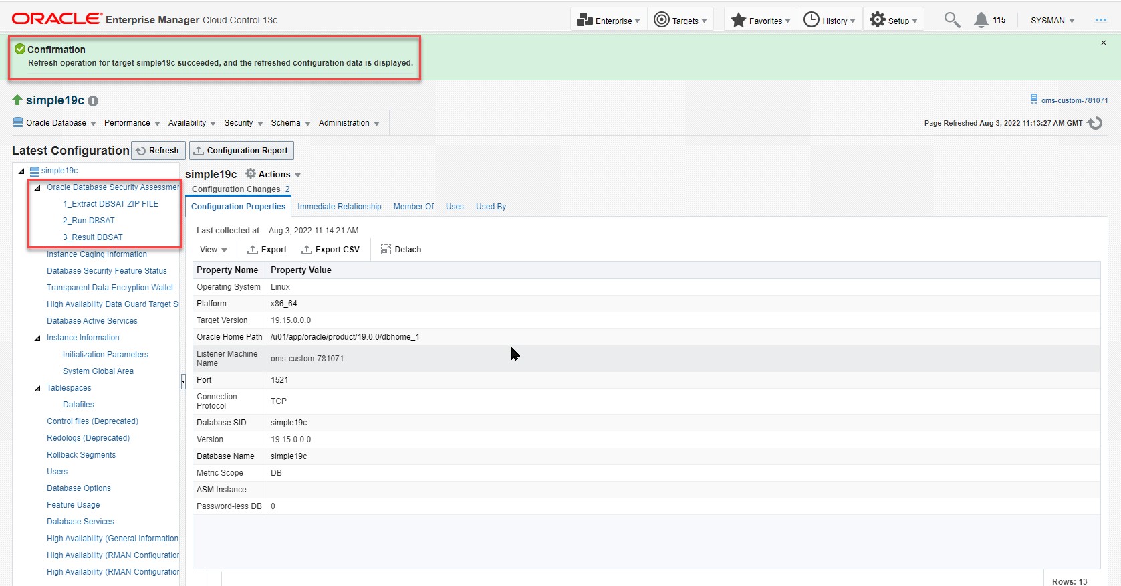This screenshot has width=1121, height=586.
Task: Select 2_Run DBSAT tree item
Action: [89, 221]
